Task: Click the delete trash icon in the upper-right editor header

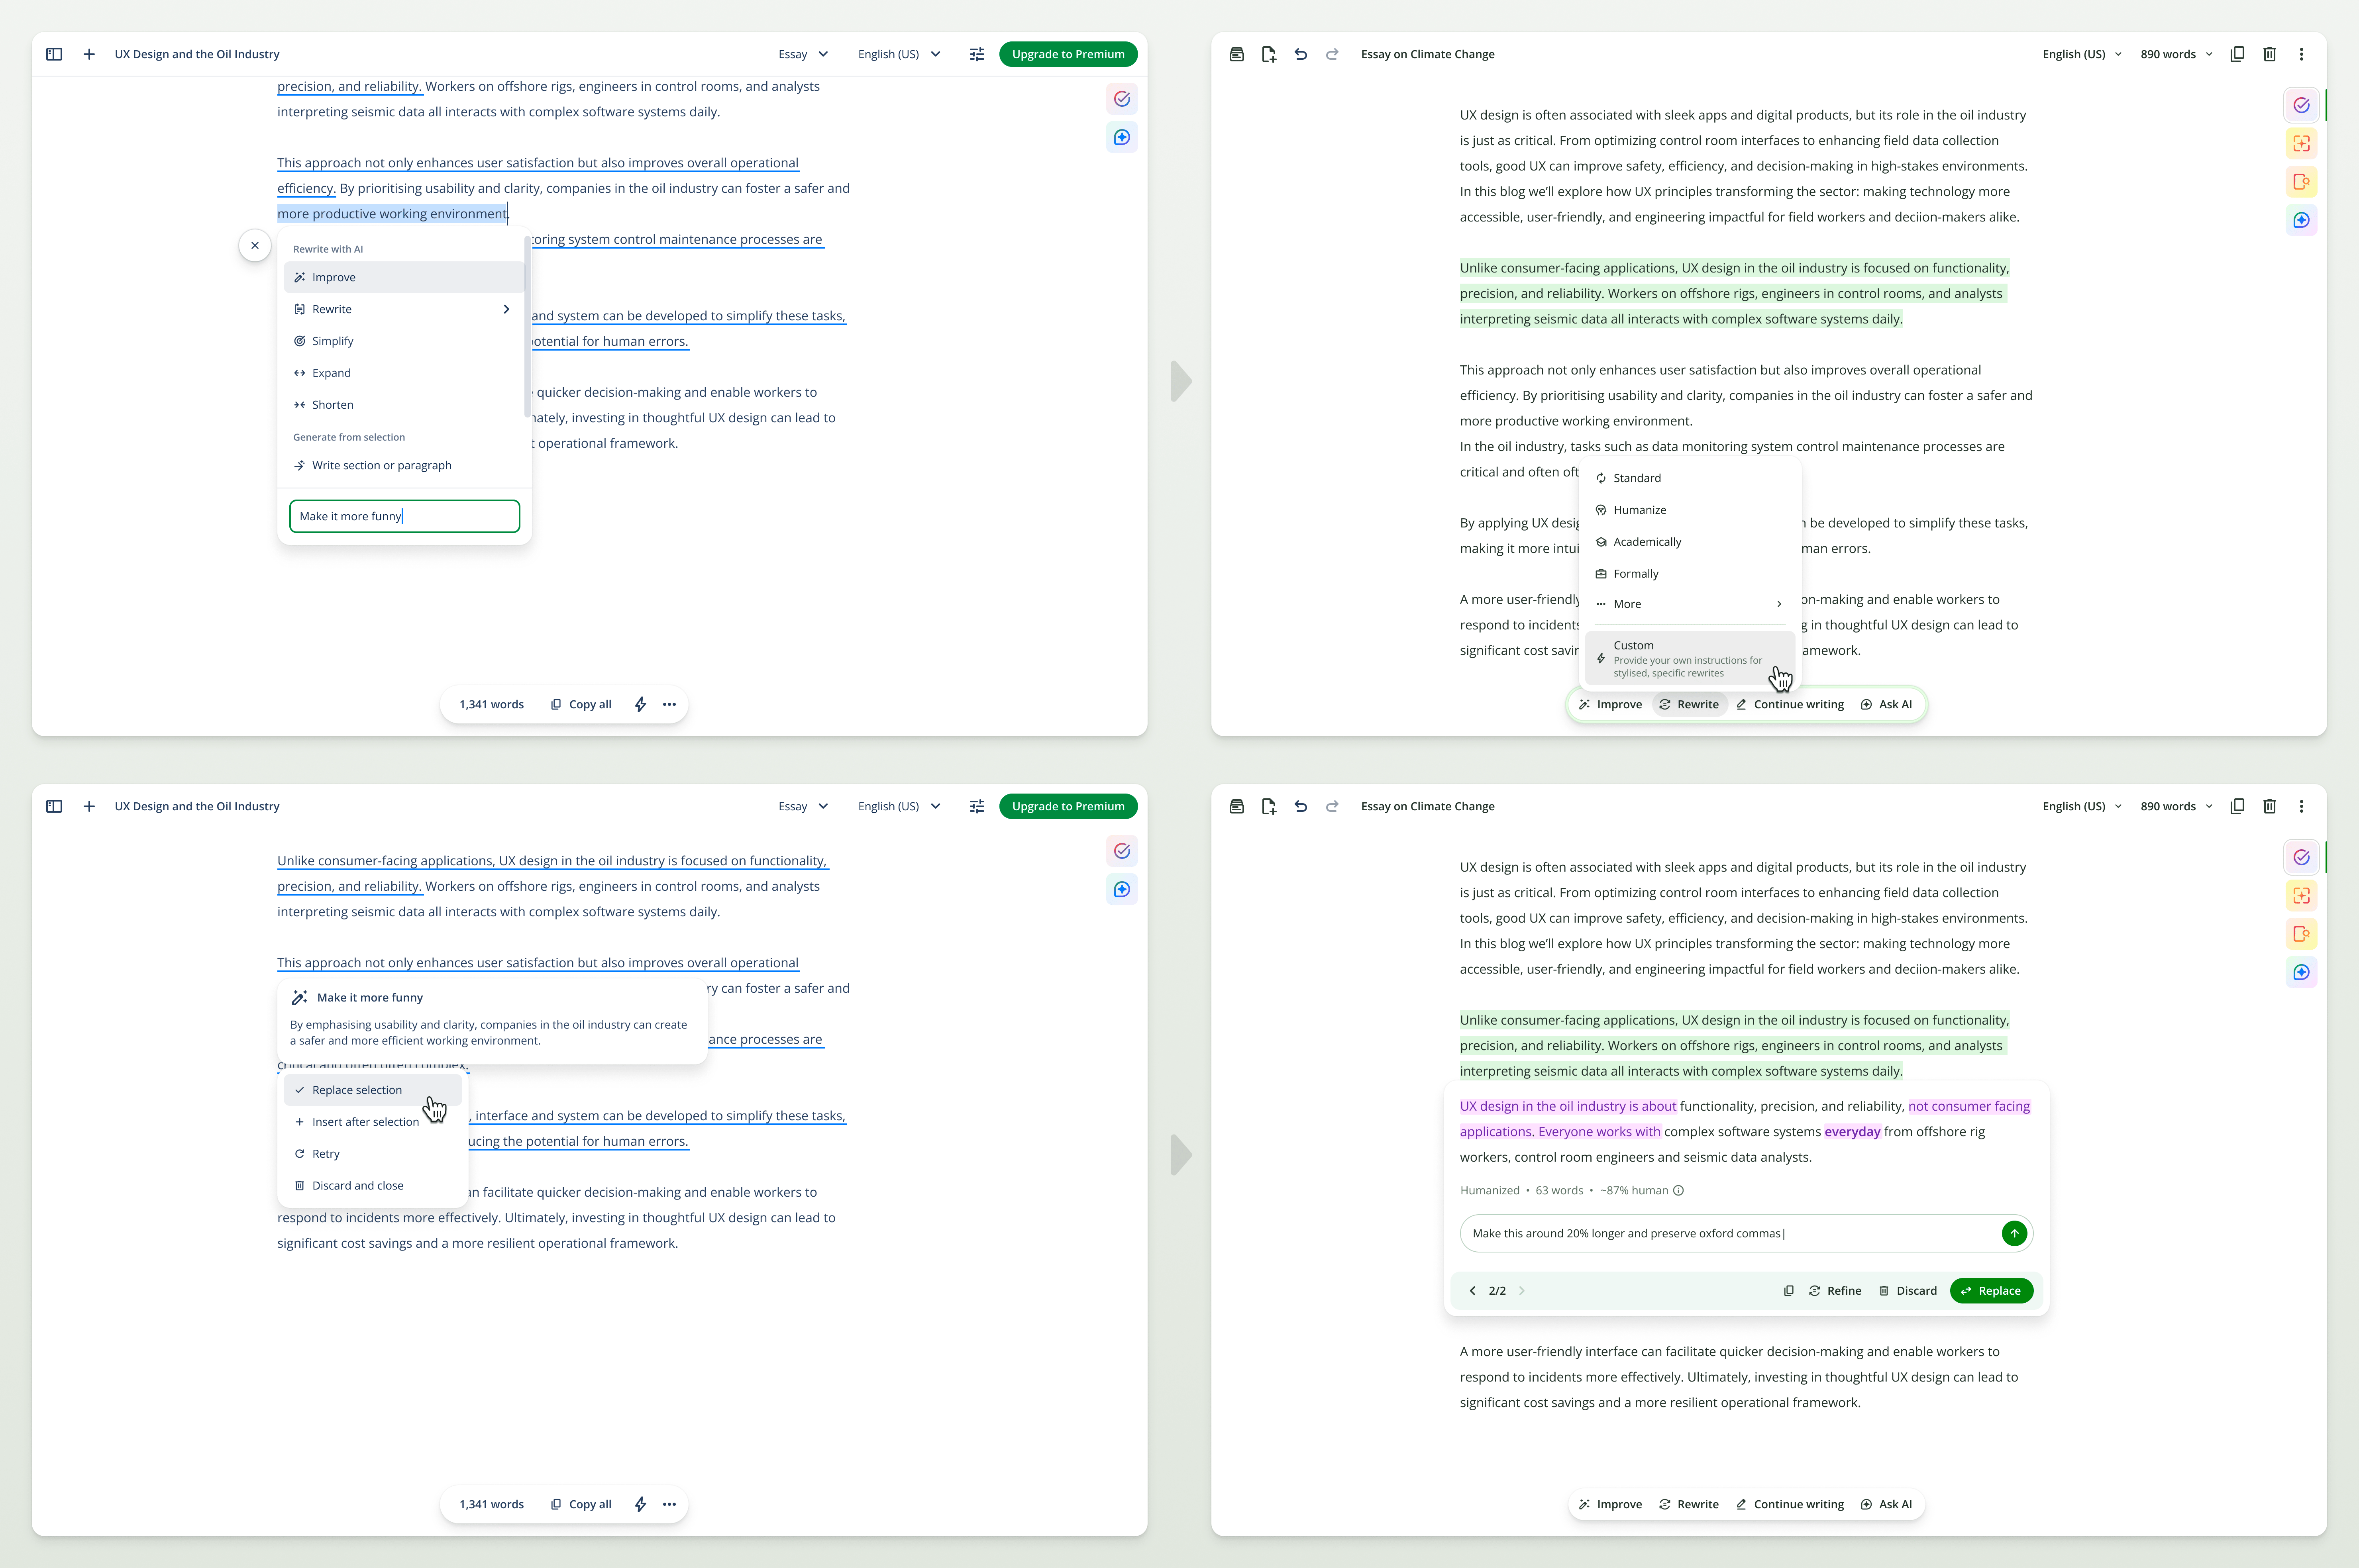Action: point(2270,54)
